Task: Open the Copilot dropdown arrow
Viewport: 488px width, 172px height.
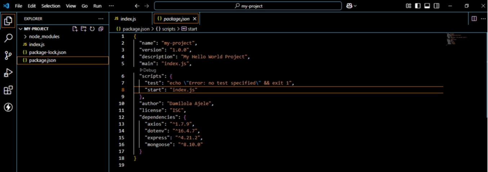Action: (355, 6)
